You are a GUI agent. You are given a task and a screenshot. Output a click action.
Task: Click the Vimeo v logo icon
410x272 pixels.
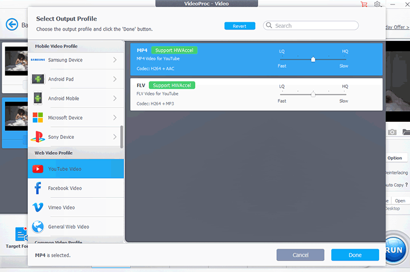(x=38, y=208)
